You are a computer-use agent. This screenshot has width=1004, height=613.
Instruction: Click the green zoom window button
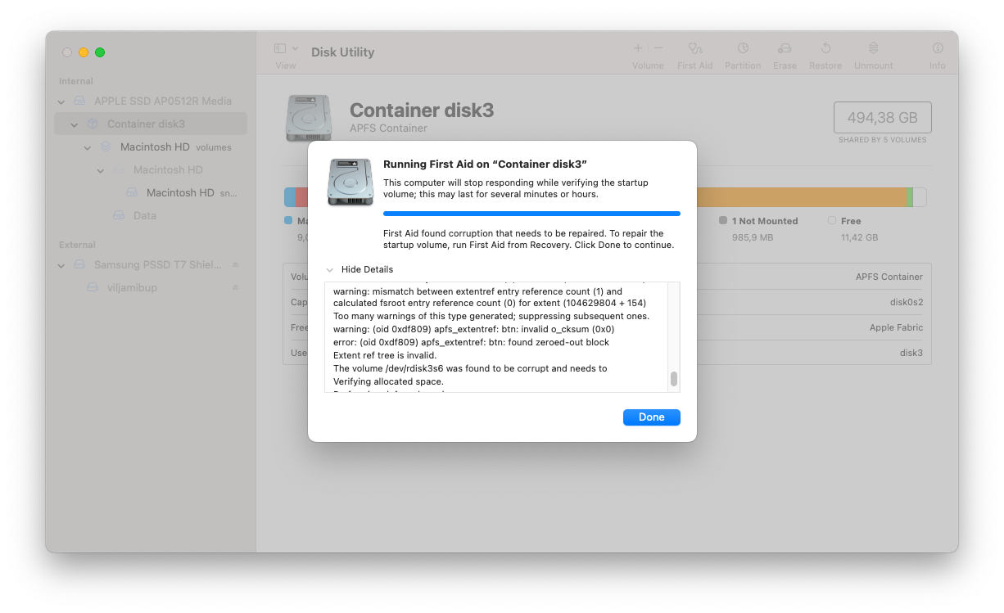[100, 52]
